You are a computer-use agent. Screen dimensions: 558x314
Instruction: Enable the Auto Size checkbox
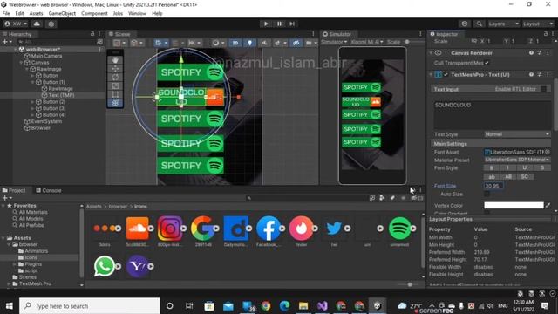coord(487,194)
